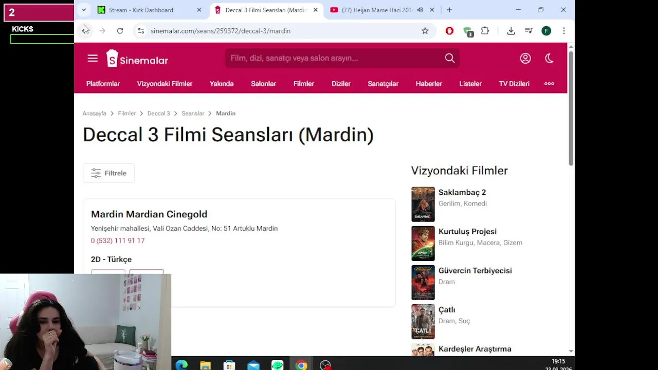Open the Chrome profile avatar F
The width and height of the screenshot is (658, 370).
(546, 31)
